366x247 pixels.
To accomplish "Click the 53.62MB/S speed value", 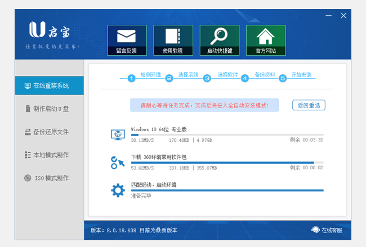I will (142, 168).
